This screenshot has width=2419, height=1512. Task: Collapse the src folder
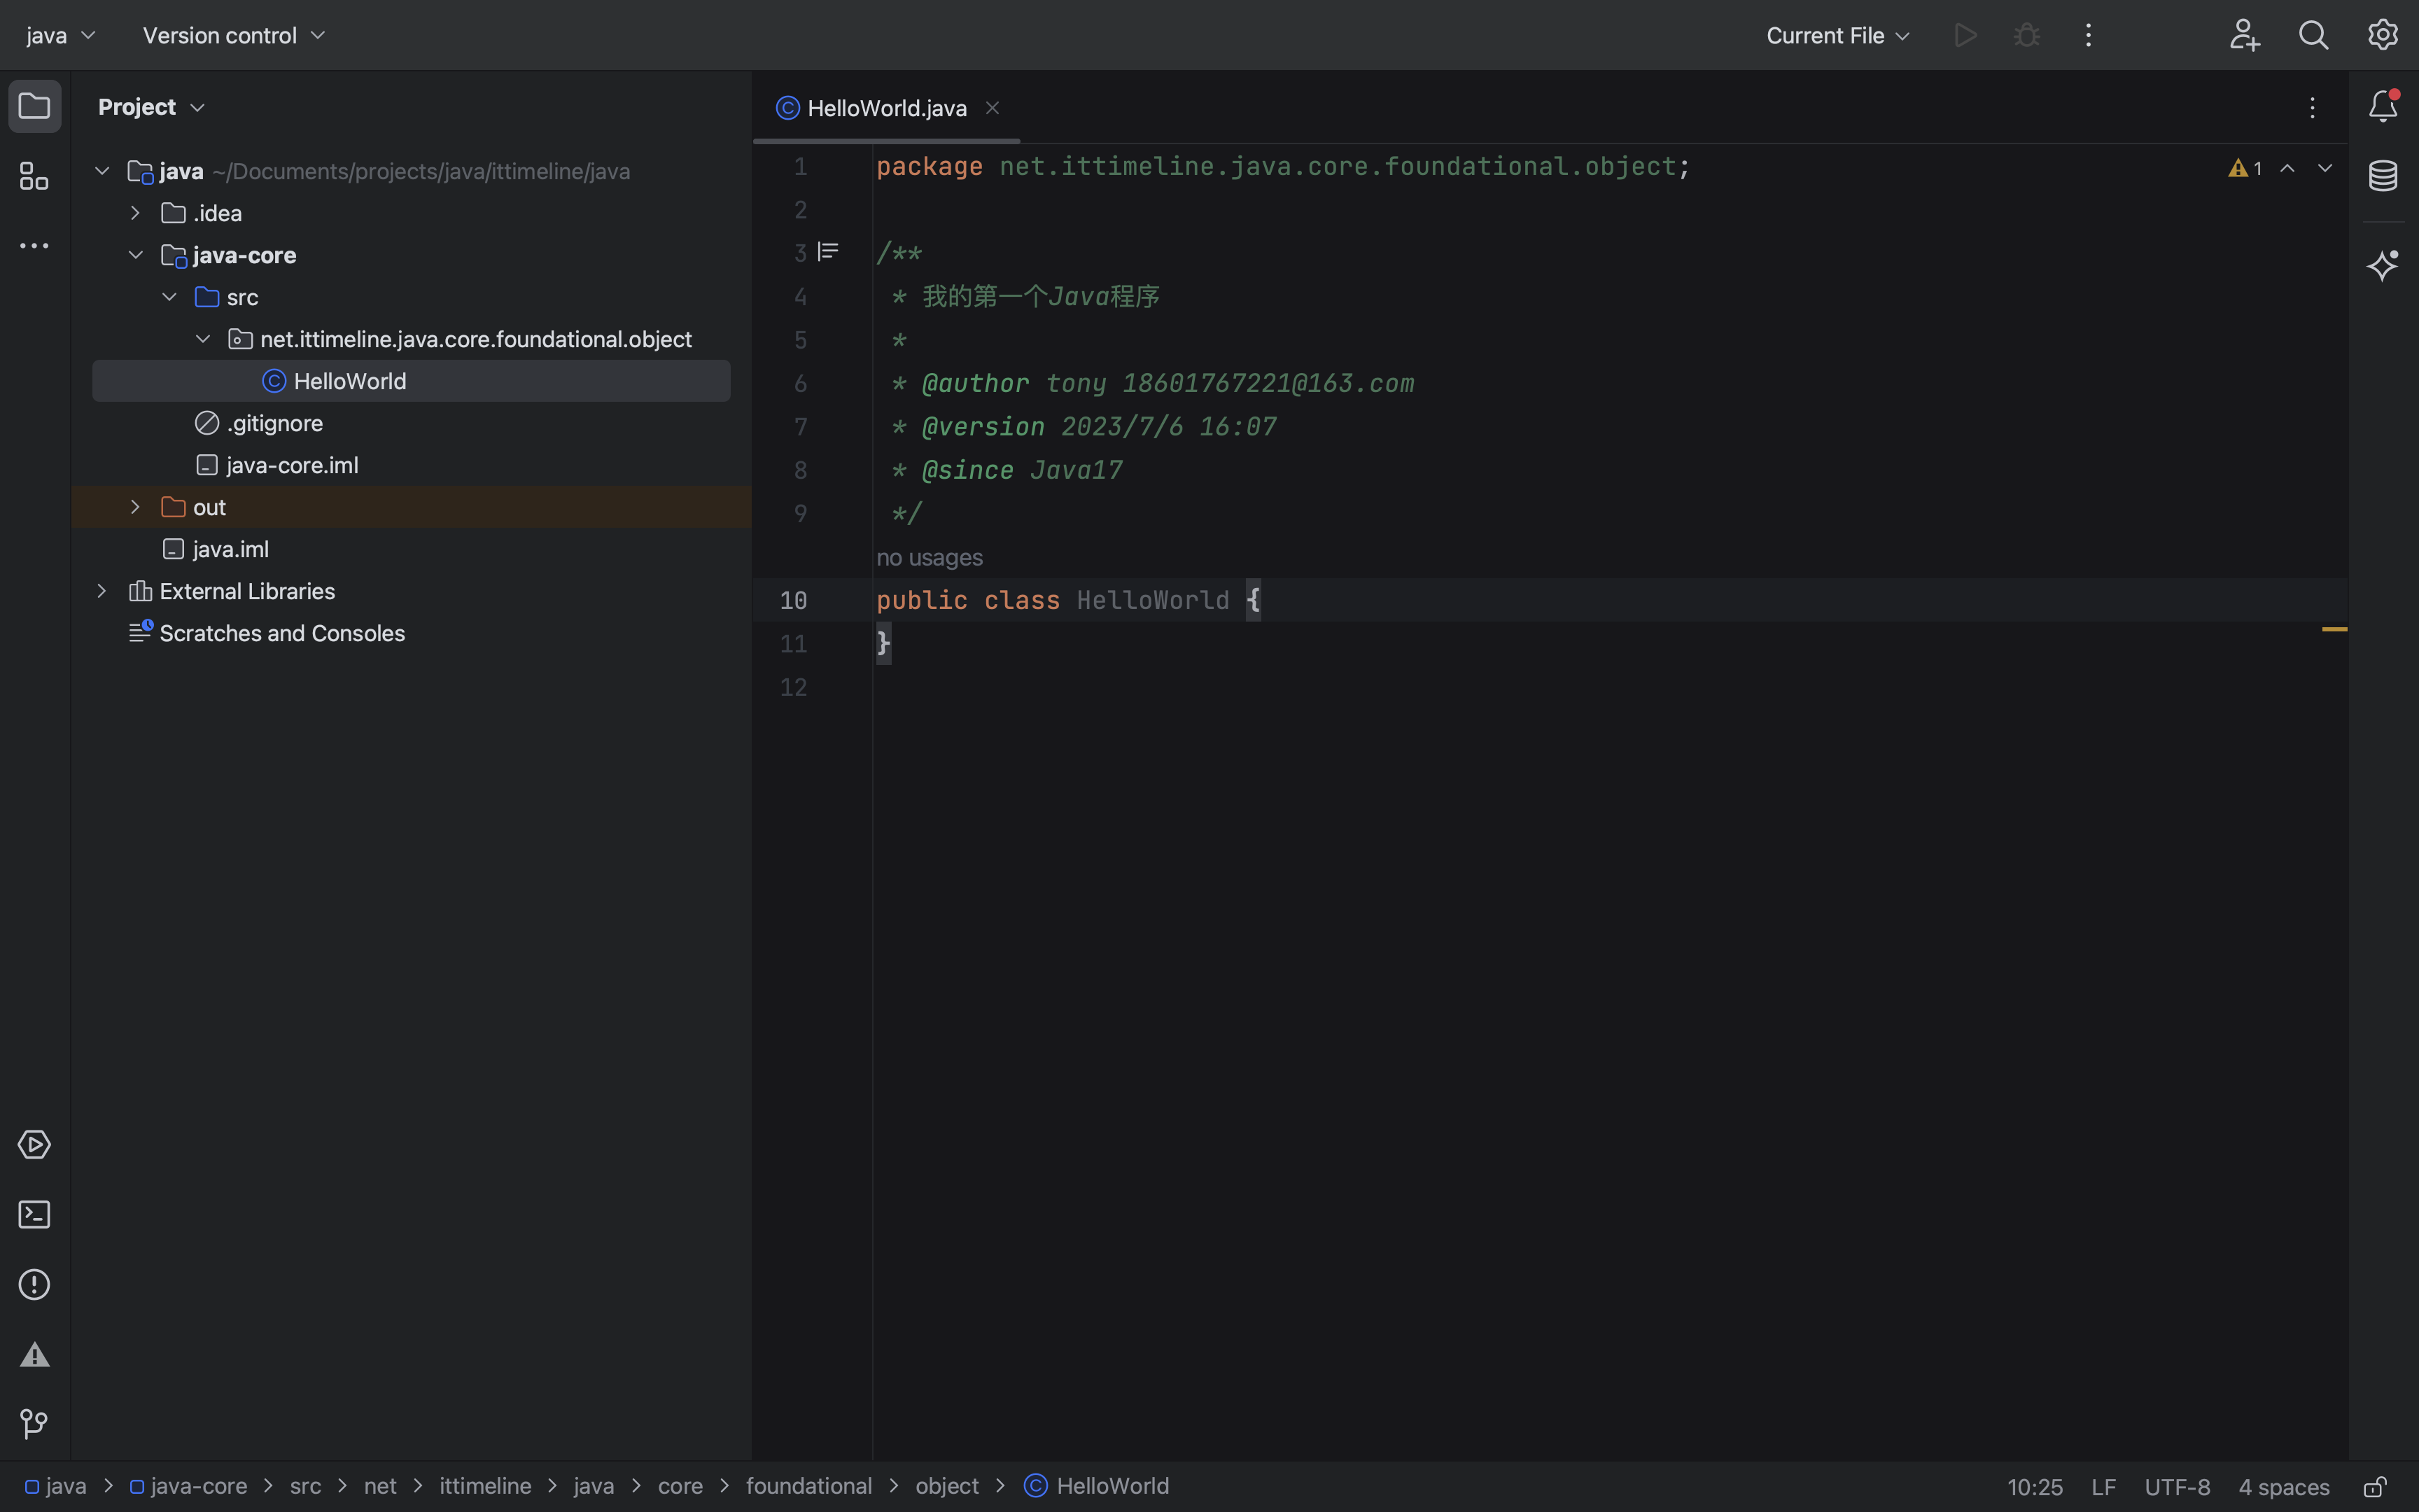170,297
